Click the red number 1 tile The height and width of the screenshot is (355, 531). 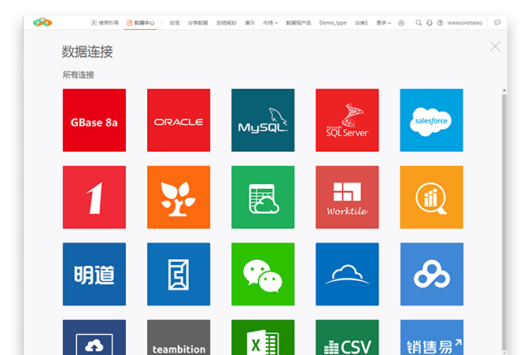[94, 197]
